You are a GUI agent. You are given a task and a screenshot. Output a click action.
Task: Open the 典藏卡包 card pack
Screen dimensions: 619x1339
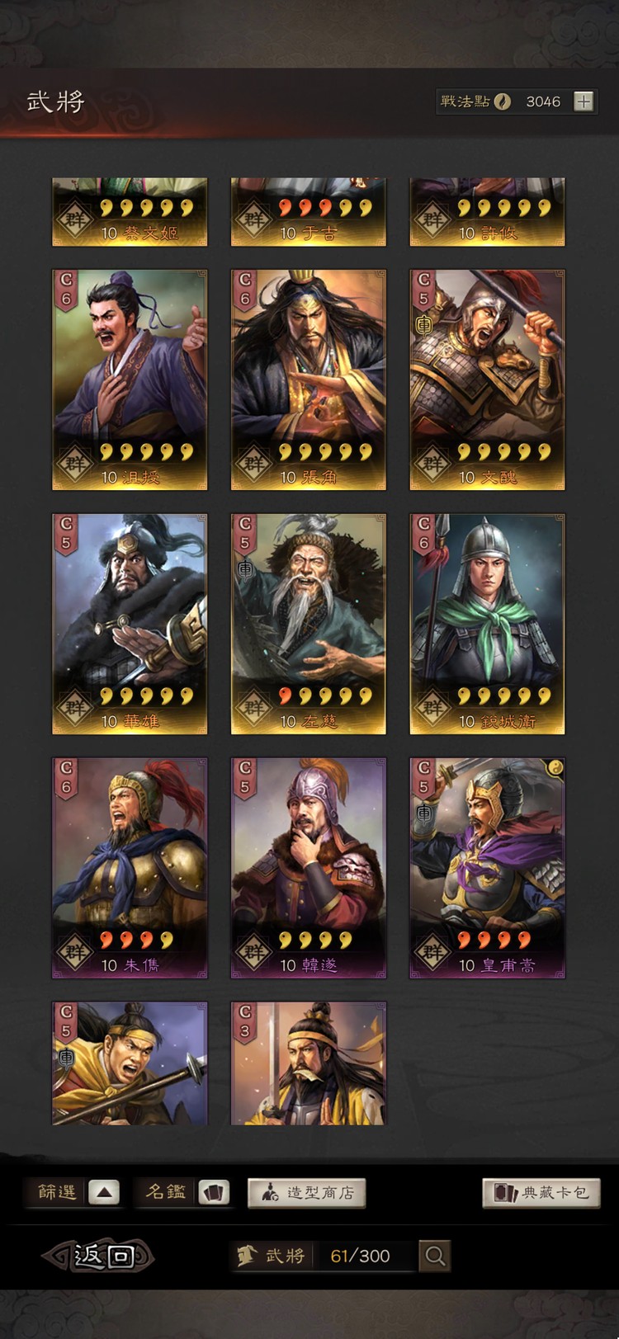tap(541, 1192)
